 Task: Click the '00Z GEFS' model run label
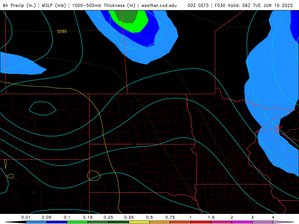(x=198, y=5)
